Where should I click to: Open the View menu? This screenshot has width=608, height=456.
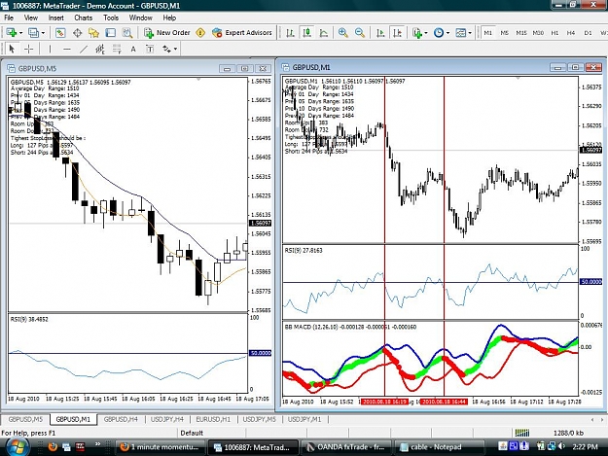[31, 18]
